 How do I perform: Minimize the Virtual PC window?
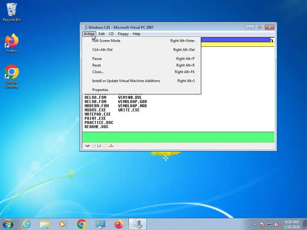pyautogui.click(x=250, y=27)
